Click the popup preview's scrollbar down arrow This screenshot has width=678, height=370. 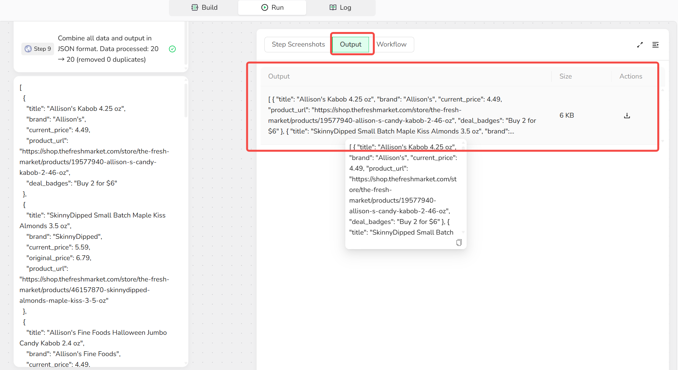[463, 232]
